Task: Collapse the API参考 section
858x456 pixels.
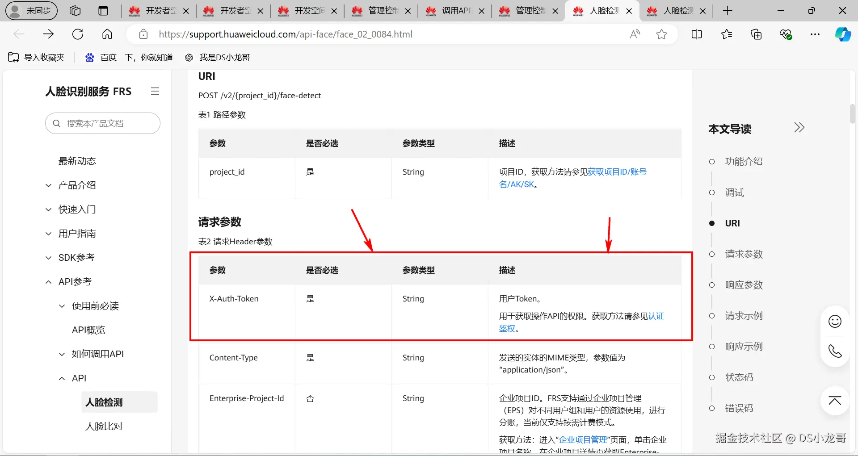Action: (x=68, y=282)
